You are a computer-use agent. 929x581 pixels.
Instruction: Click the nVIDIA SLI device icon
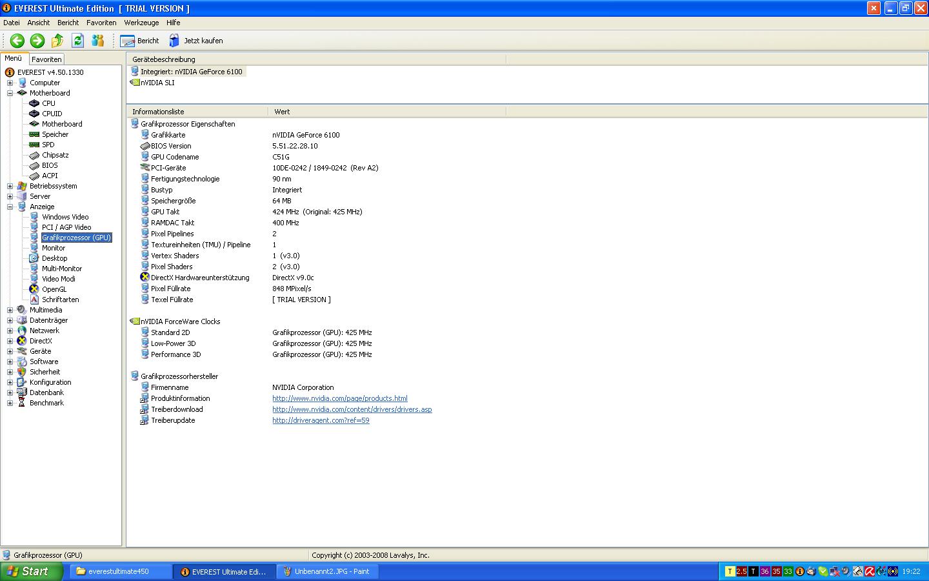(135, 83)
